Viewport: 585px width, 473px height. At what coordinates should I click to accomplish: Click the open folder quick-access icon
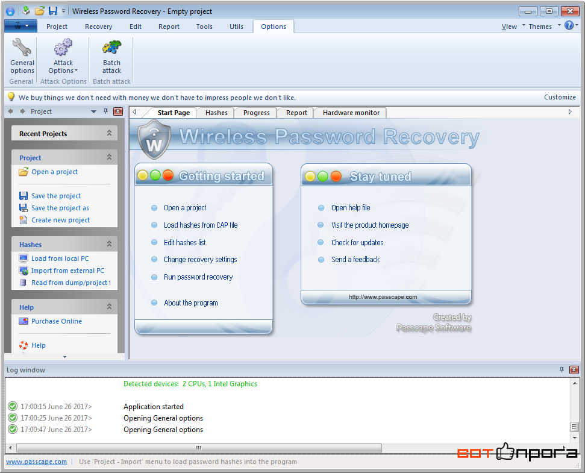[x=40, y=11]
